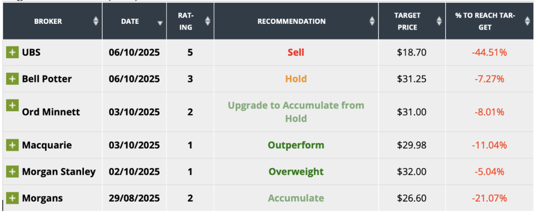Sort table by Broker column arrows
This screenshot has width=540, height=218.
[95, 21]
